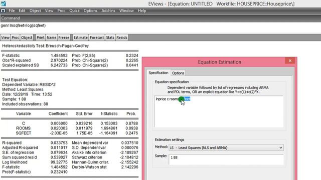Click the Stats toolbar button
This screenshot has width=321, height=180.
click(x=110, y=37)
